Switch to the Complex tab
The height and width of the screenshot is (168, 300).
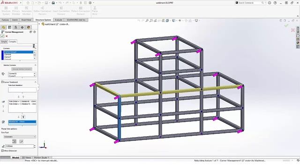tap(12, 42)
